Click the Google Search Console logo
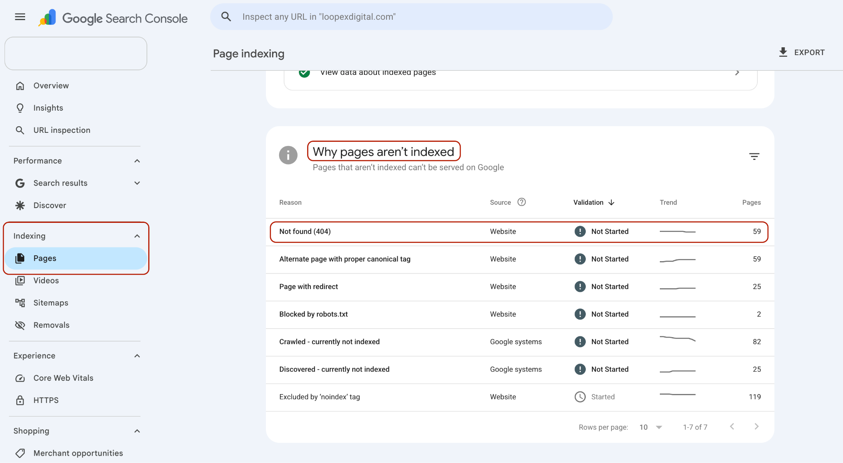The image size is (843, 463). pyautogui.click(x=113, y=18)
